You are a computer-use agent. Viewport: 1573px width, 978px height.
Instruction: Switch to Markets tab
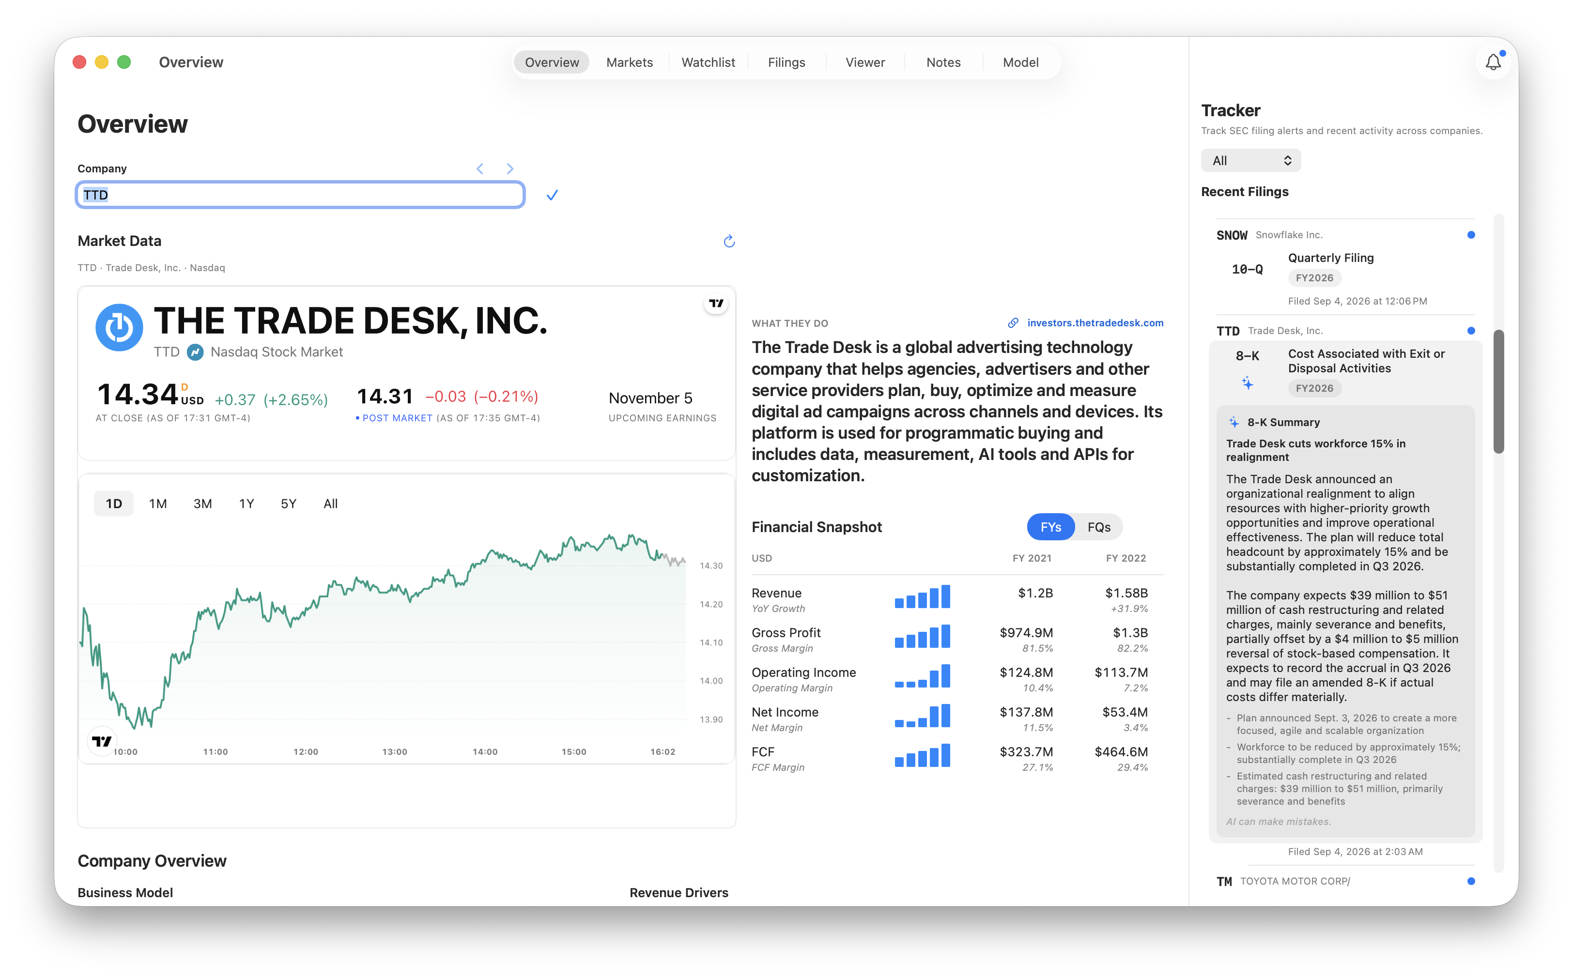[630, 62]
